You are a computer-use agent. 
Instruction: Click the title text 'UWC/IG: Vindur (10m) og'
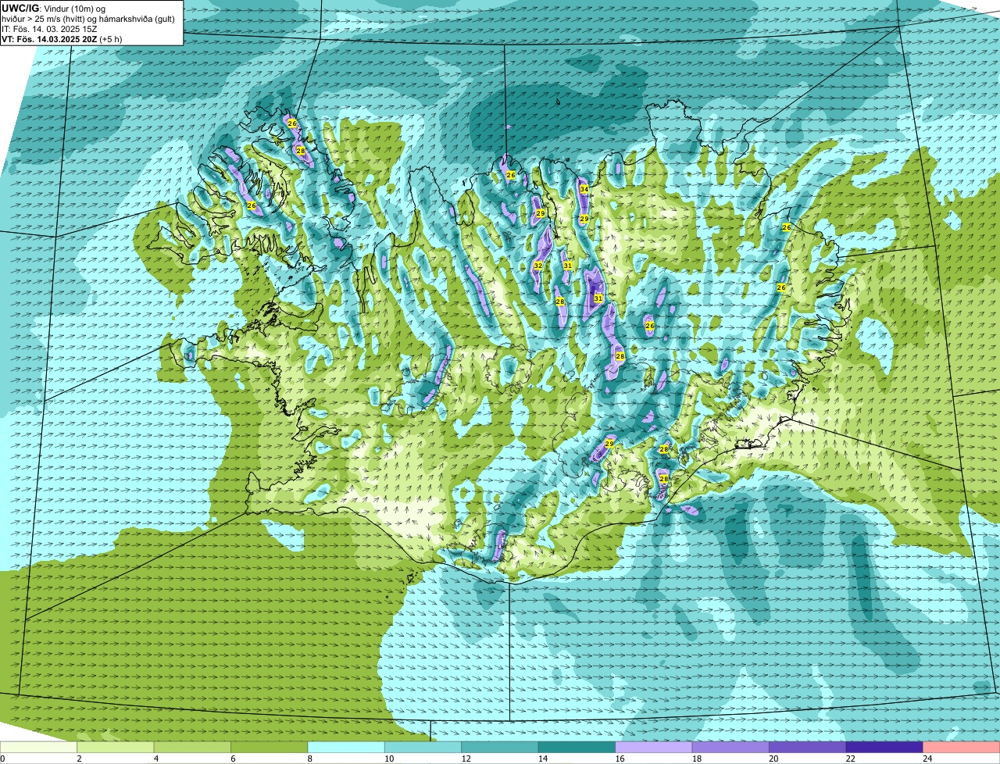pyautogui.click(x=54, y=9)
